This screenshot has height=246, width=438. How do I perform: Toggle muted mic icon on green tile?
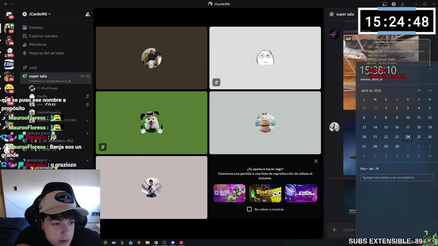pyautogui.click(x=102, y=147)
